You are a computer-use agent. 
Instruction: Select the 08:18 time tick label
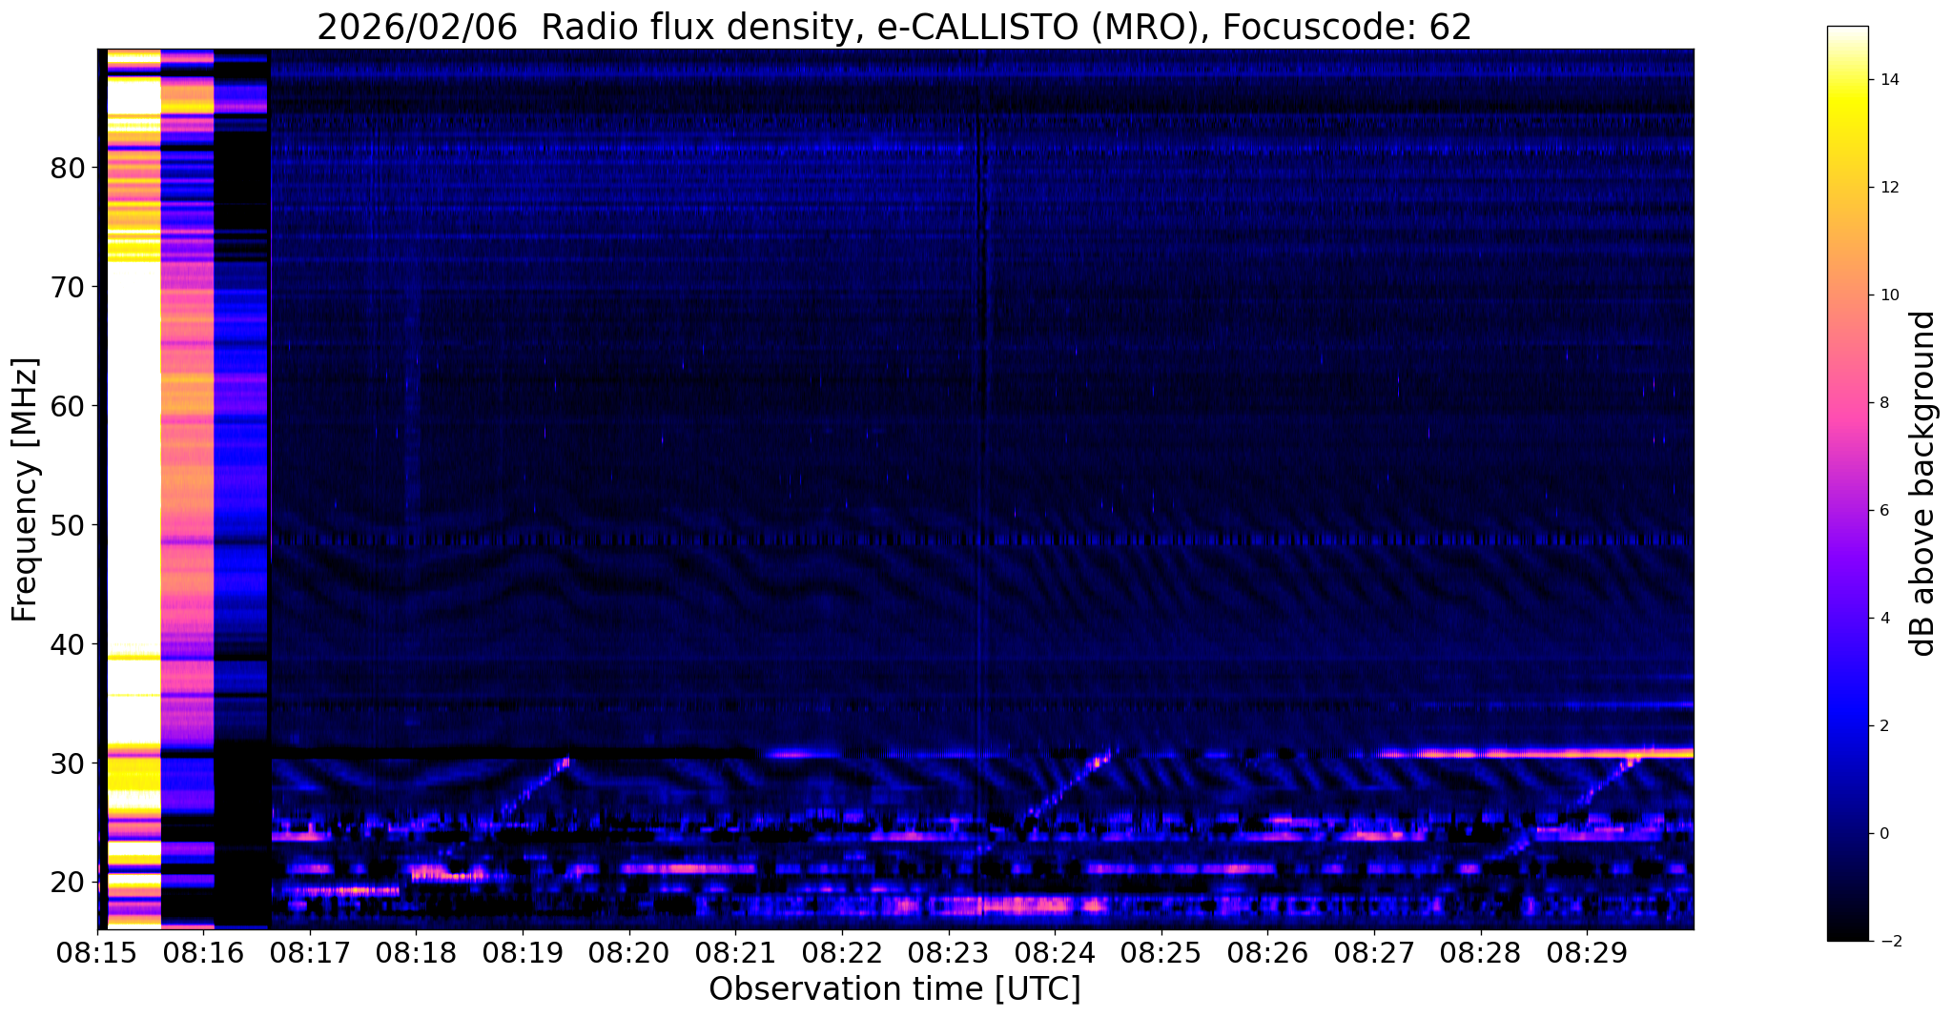tap(416, 952)
